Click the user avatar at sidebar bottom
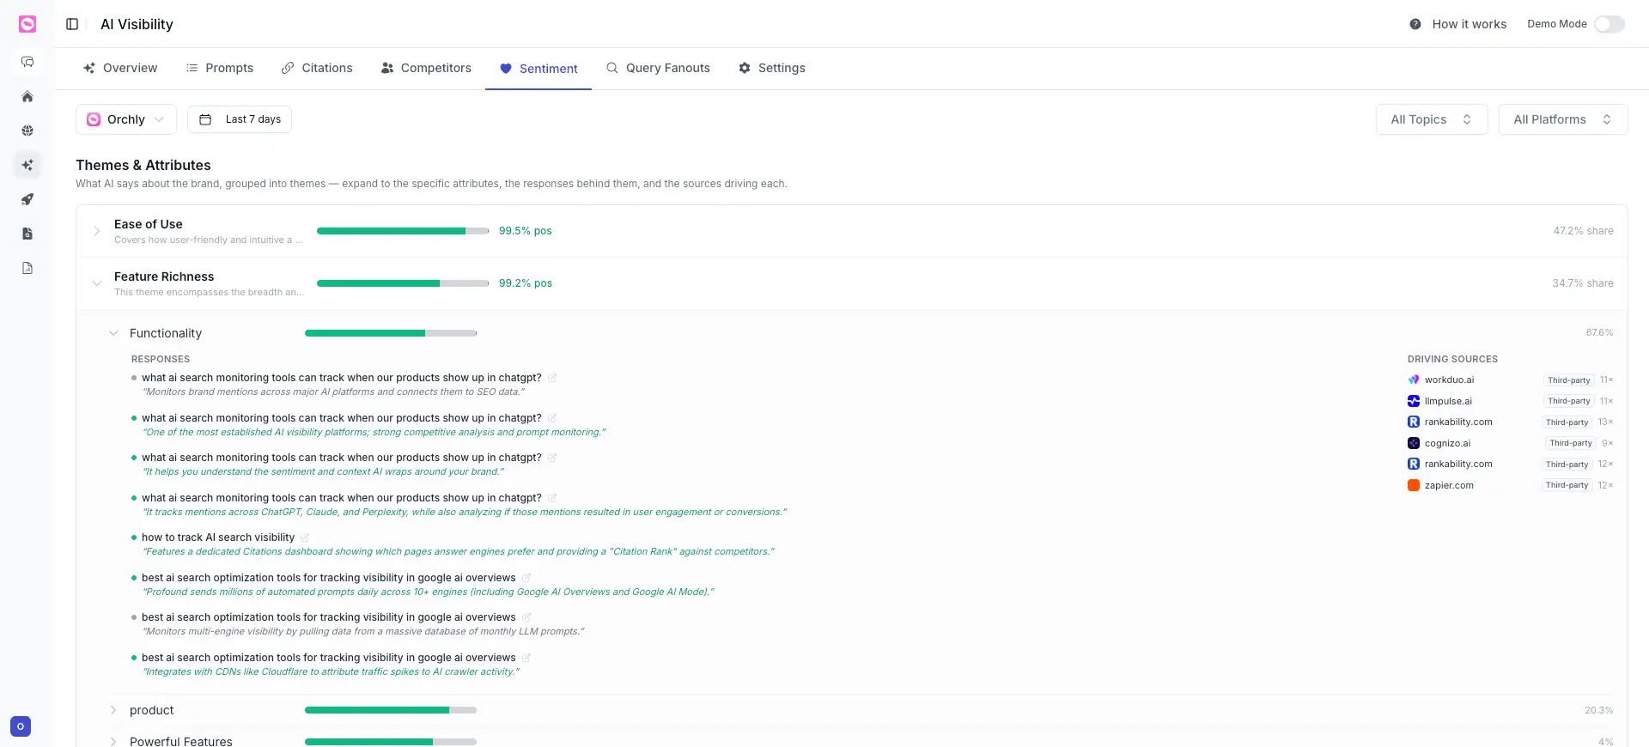Image resolution: width=1649 pixels, height=747 pixels. [x=21, y=726]
